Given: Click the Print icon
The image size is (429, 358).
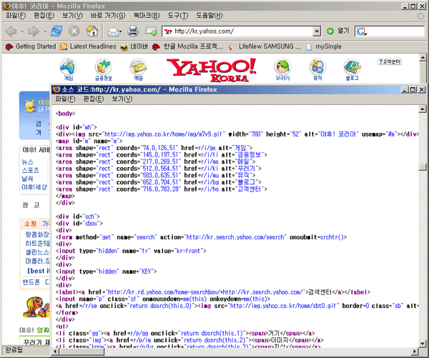Looking at the screenshot, I should click(x=133, y=31).
